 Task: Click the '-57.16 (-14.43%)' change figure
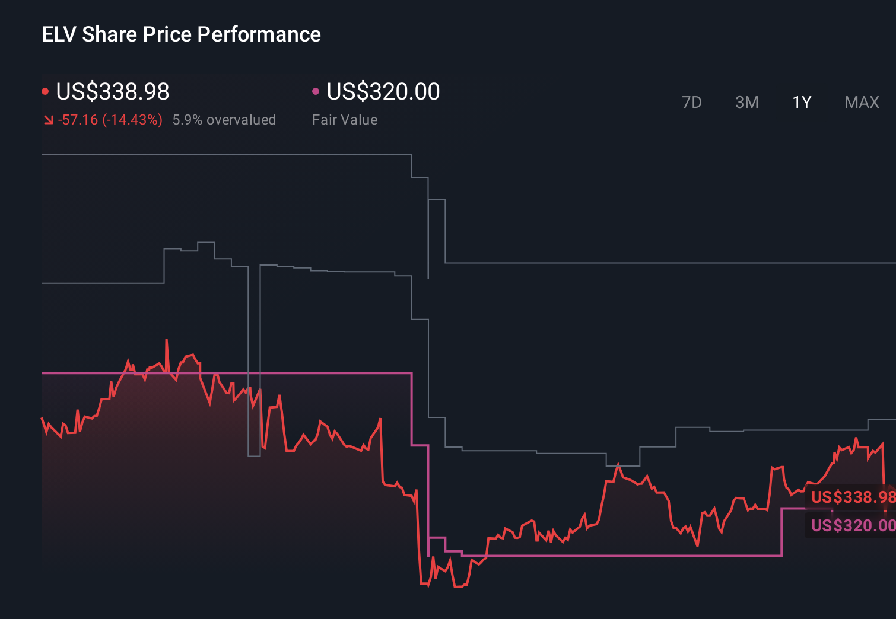point(110,119)
